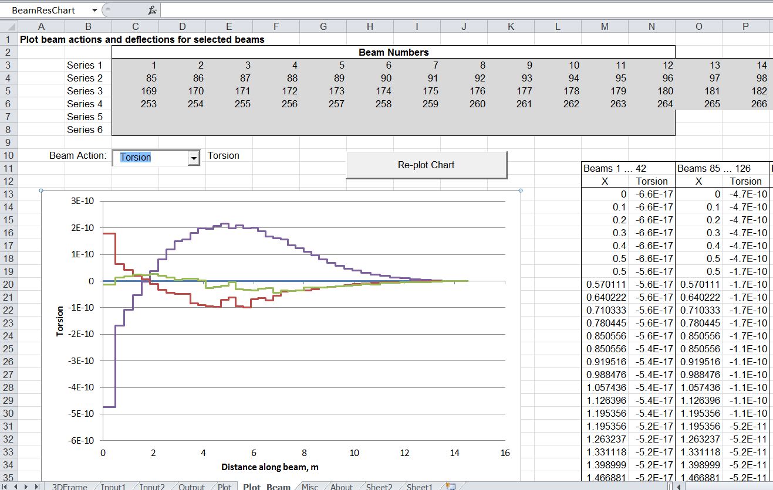This screenshot has width=773, height=490.
Task: Go to the Misc sheet tab
Action: point(310,486)
